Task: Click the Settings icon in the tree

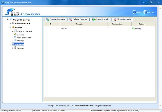Action: [x=15, y=40]
